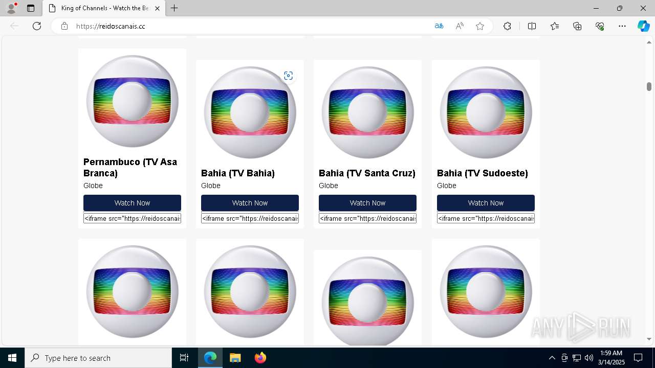Image resolution: width=655 pixels, height=368 pixels.
Task: Open the Extensions icon
Action: pos(507,26)
